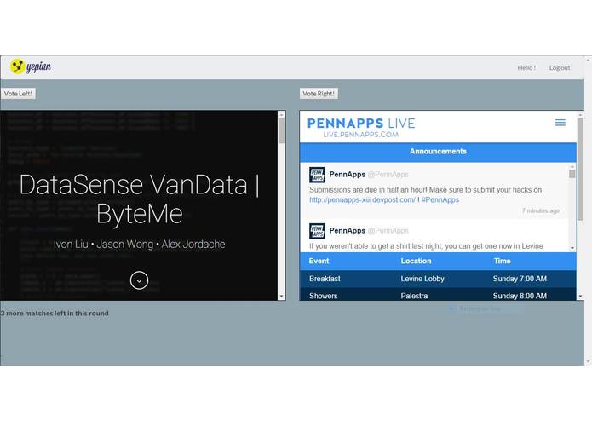Screen dimensions: 592x421
Task: Click left panel scrollbar up arrow
Action: click(282, 114)
